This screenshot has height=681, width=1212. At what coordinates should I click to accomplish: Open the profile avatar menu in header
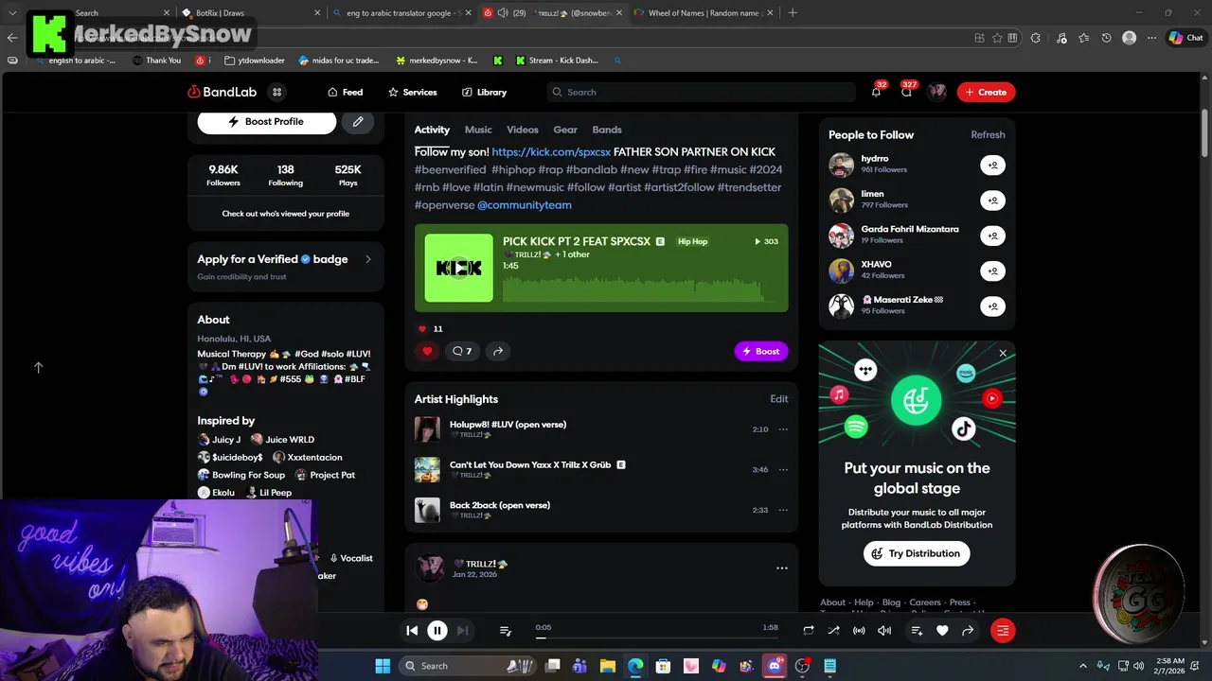[936, 92]
